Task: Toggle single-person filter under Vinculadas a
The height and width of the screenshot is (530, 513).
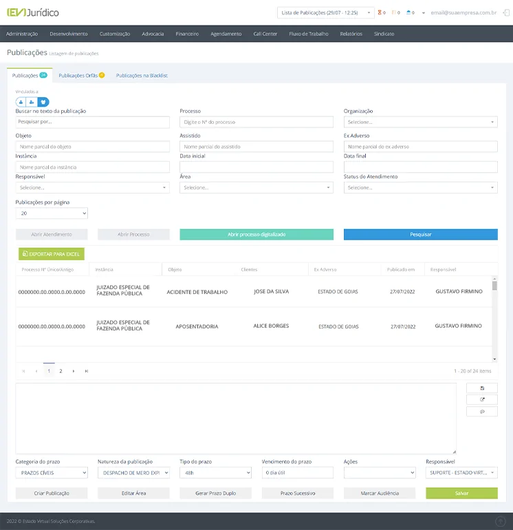Action: pyautogui.click(x=21, y=102)
